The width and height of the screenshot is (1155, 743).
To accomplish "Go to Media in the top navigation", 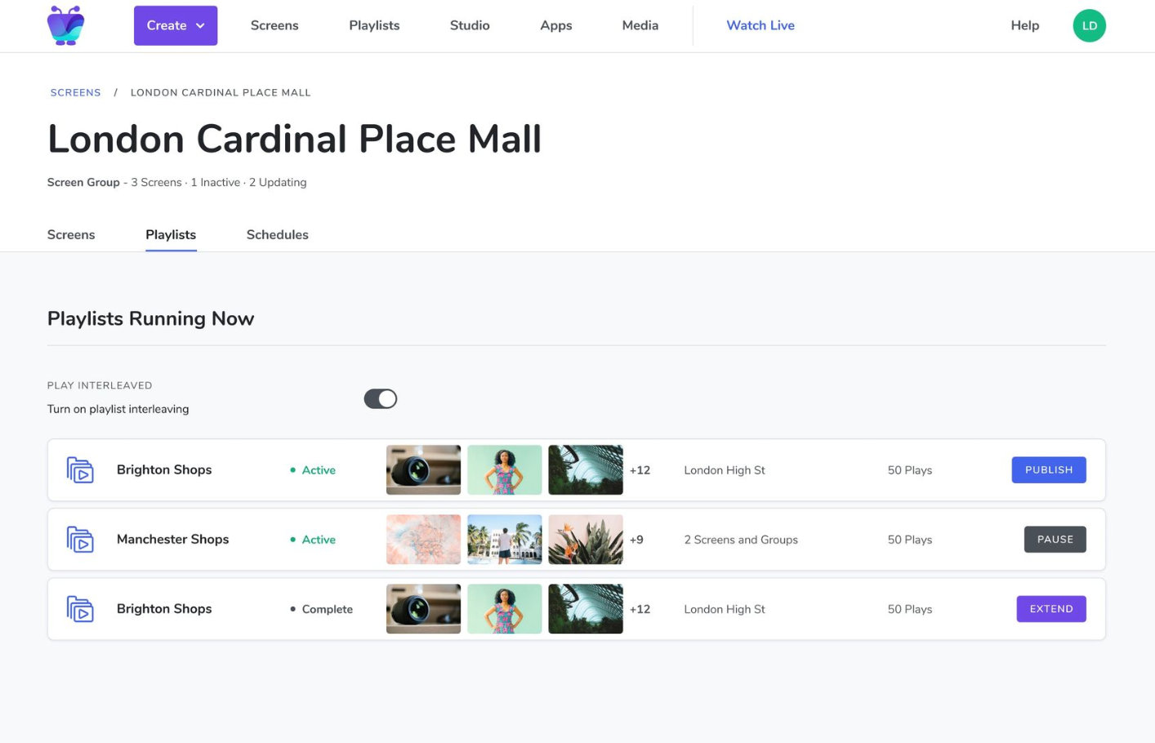I will tap(640, 25).
